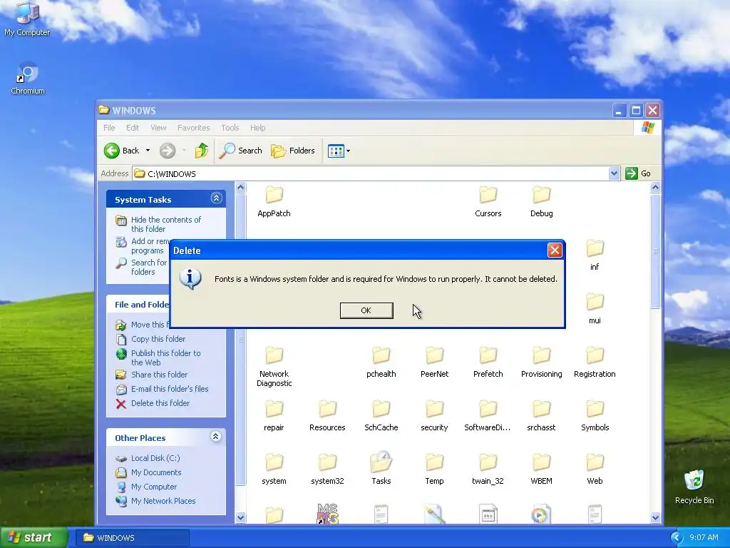Select the Tasks folder
This screenshot has height=548, width=730.
[x=381, y=468]
